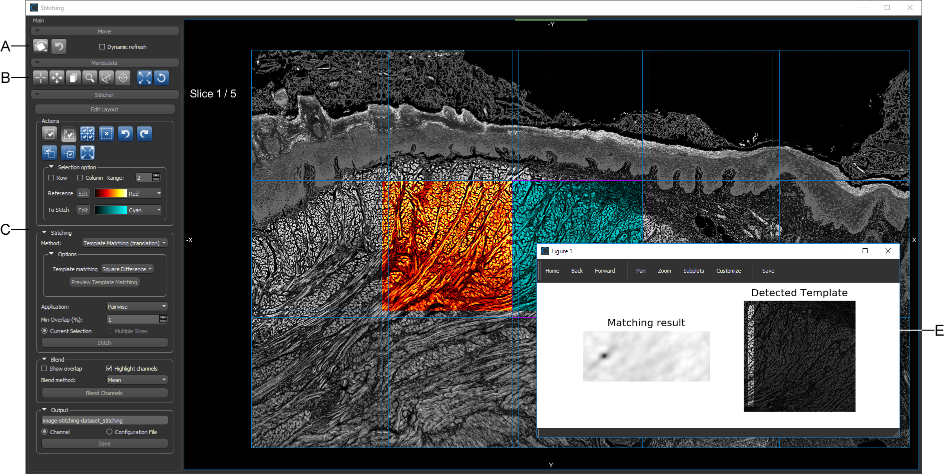The height and width of the screenshot is (474, 944).
Task: Click the clear selection icon in Actions
Action: 106,134
